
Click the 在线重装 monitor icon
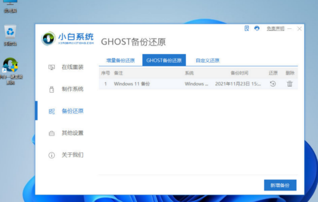pyautogui.click(x=51, y=67)
